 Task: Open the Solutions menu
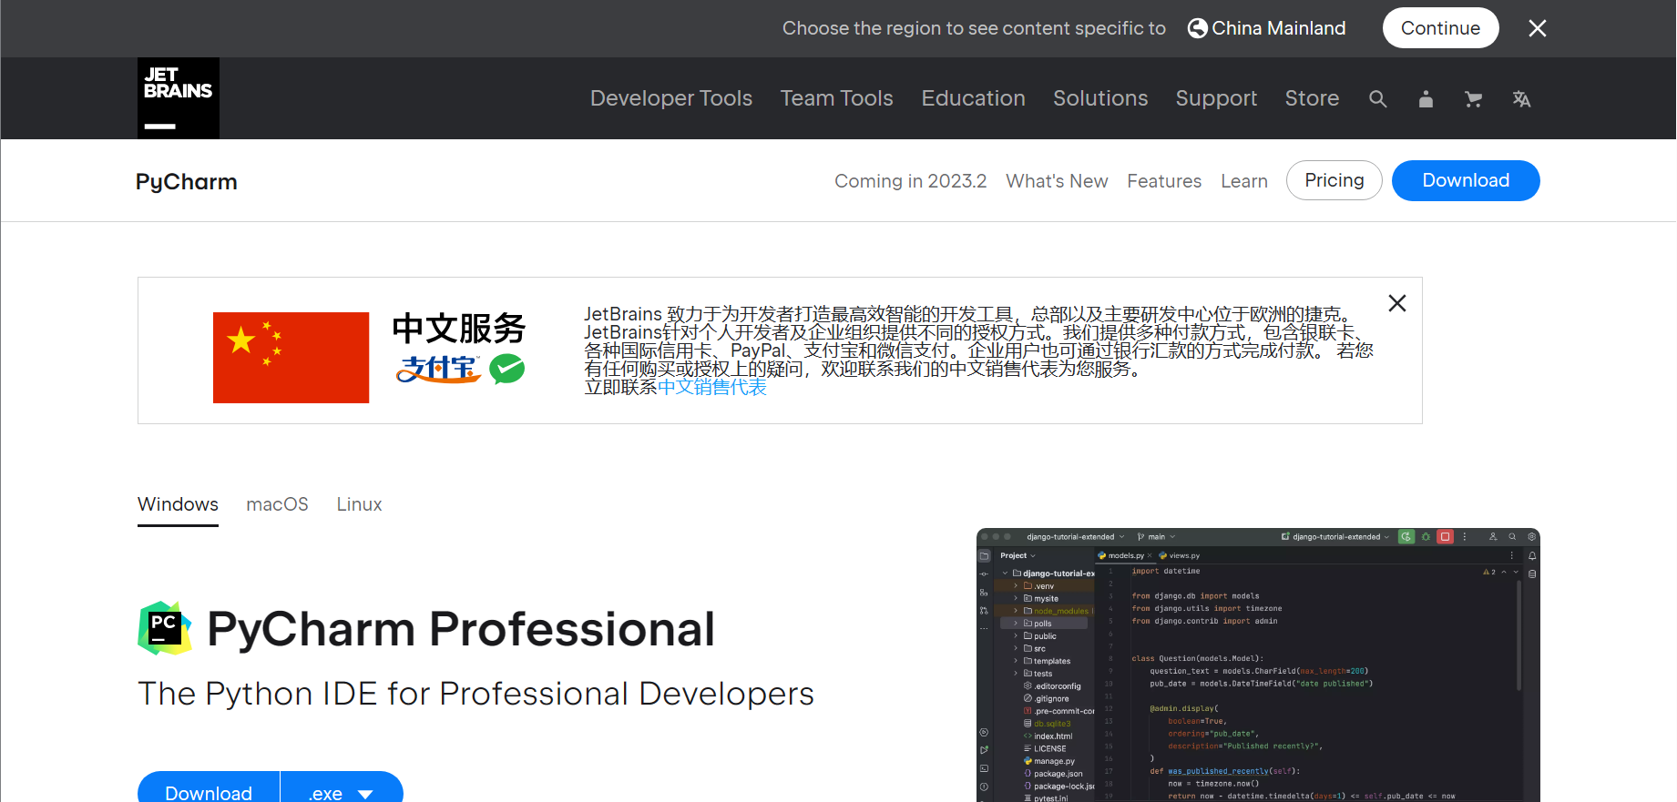coord(1100,98)
